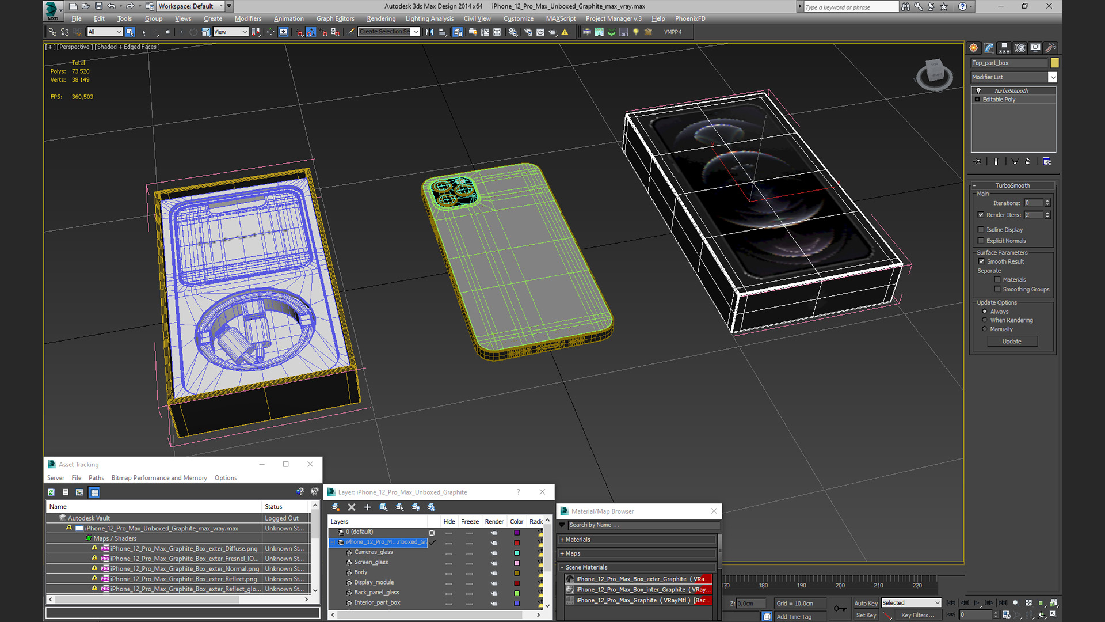Image resolution: width=1105 pixels, height=622 pixels.
Task: Open the reference coordinate View dropdown
Action: point(230,32)
